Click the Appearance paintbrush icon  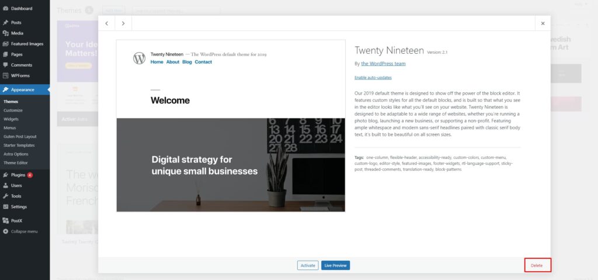[x=5, y=90]
